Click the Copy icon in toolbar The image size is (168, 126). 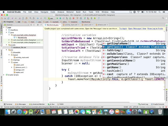(23, 18)
